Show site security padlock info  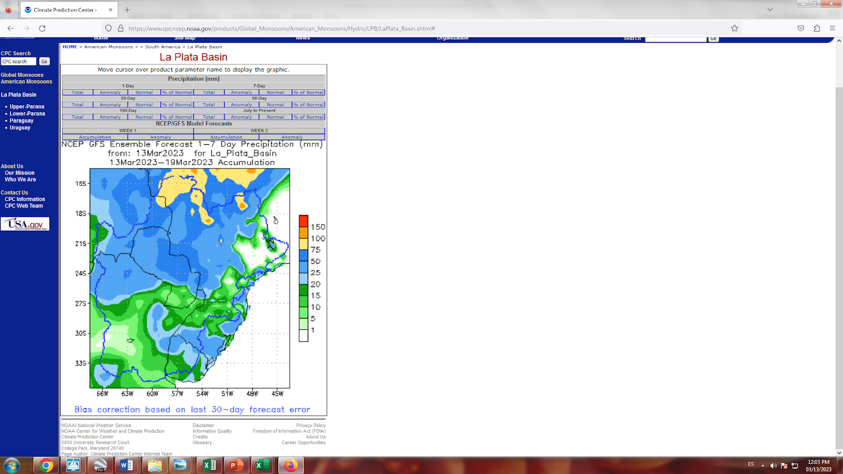point(121,28)
